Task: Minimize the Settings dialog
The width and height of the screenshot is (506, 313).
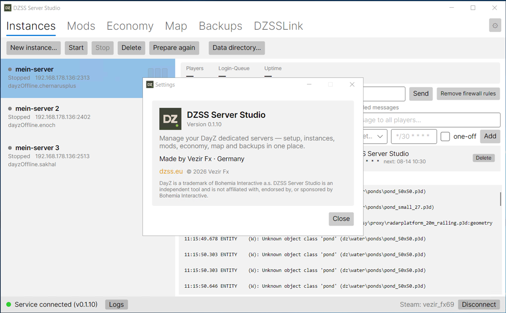Action: pos(309,84)
